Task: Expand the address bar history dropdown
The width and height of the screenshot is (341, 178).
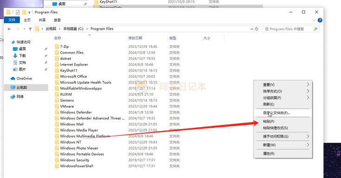Action: coord(252,29)
